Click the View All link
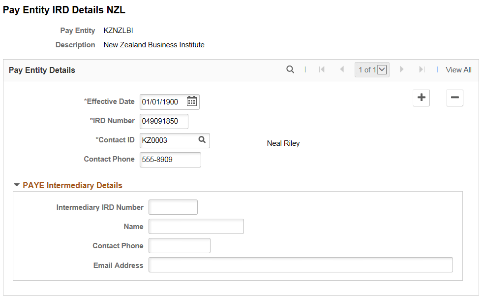 (458, 69)
